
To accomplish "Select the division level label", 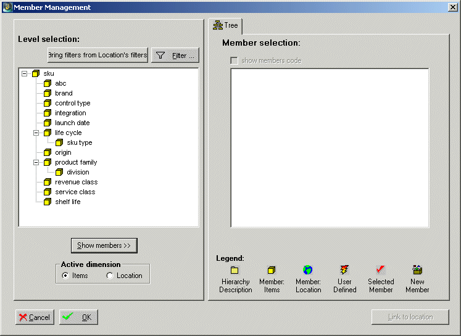I will click(78, 172).
